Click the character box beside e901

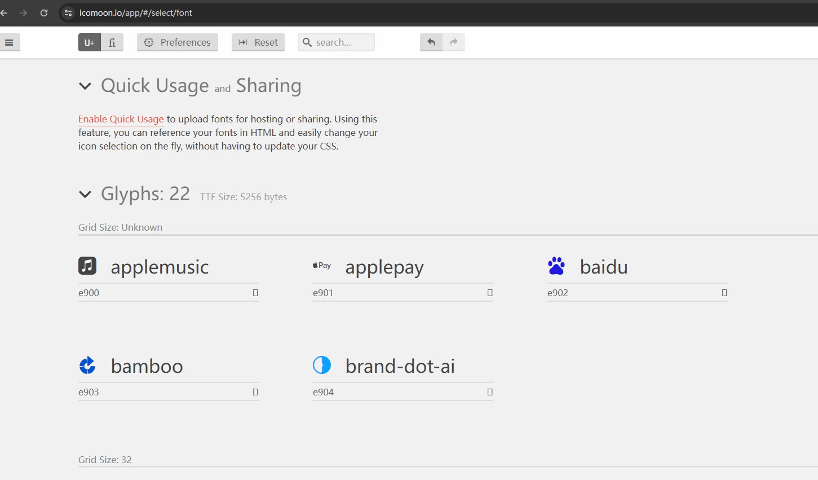pos(490,293)
